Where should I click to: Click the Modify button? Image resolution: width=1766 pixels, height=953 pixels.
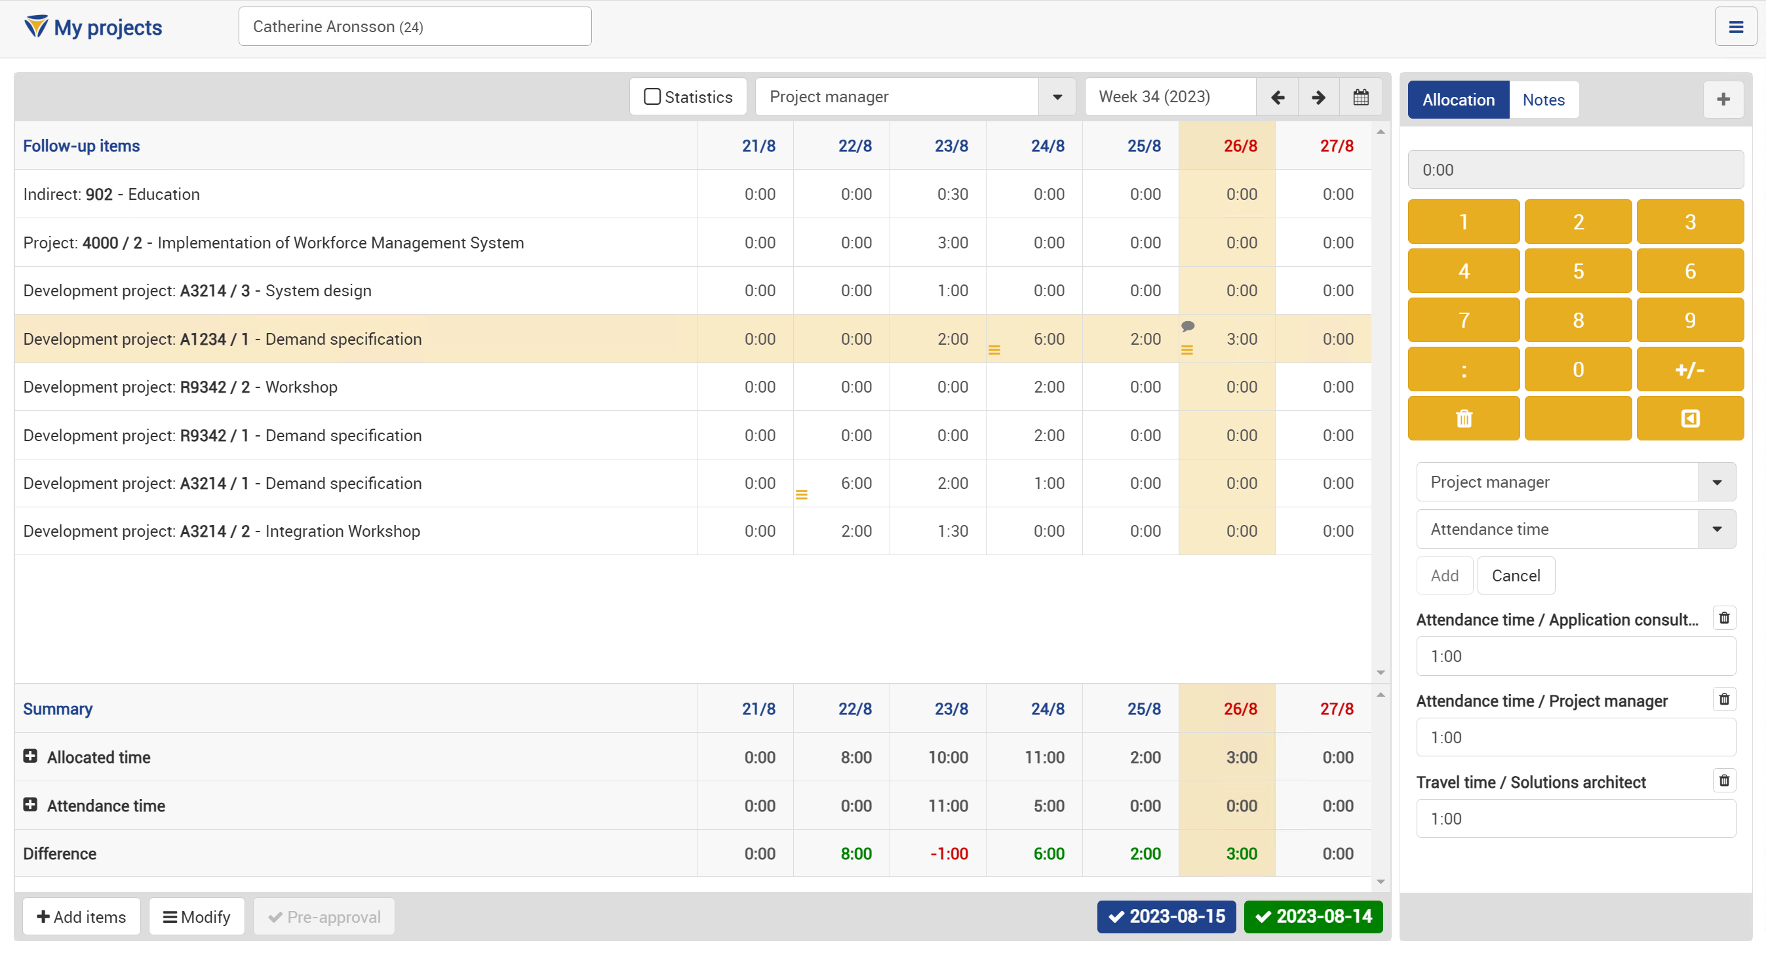pyautogui.click(x=196, y=917)
